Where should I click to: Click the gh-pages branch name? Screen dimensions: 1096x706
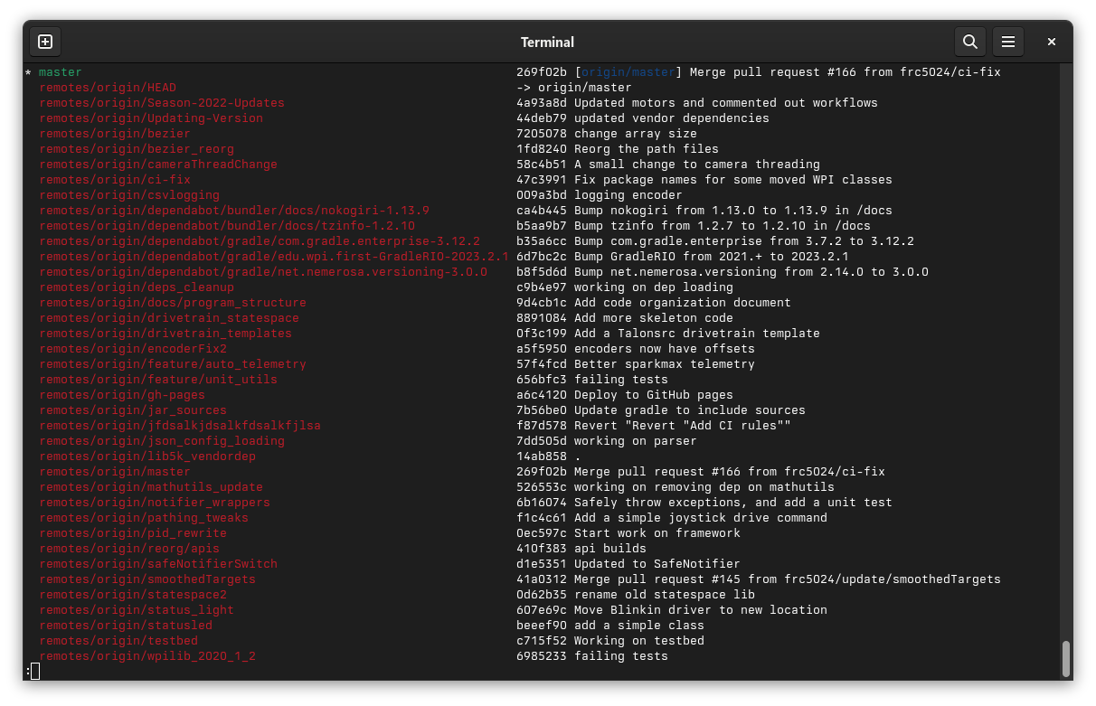122,394
